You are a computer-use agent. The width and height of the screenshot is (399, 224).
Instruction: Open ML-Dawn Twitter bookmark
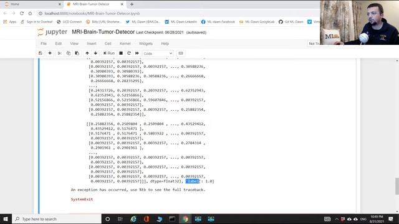click(x=143, y=22)
